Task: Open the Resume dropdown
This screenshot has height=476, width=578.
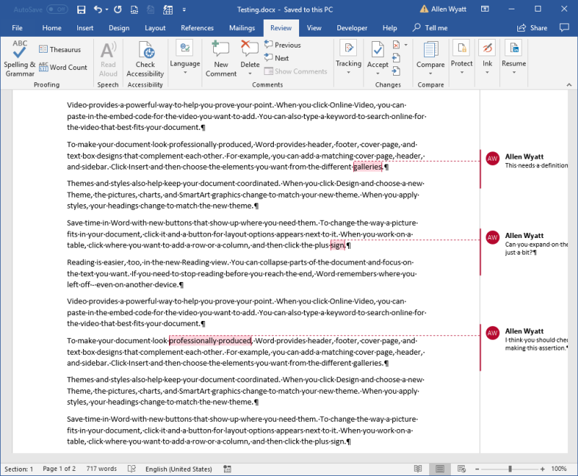Action: click(x=514, y=58)
